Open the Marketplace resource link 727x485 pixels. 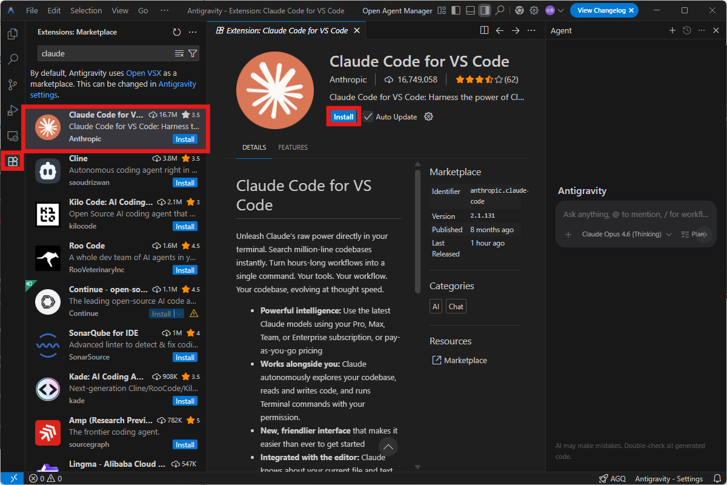[465, 360]
